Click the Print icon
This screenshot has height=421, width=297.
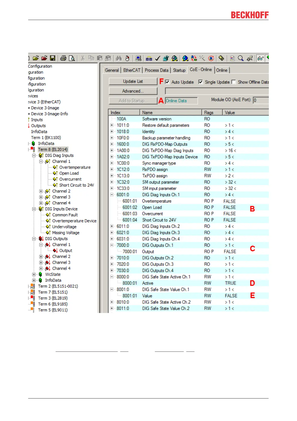[63, 58]
